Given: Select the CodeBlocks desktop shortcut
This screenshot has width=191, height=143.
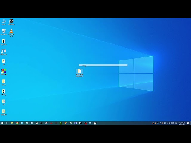Looking at the screenshot, I should coord(4,72).
